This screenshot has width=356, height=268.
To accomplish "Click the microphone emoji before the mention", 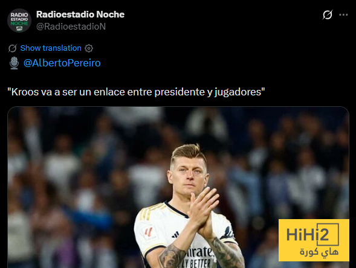I will pyautogui.click(x=14, y=63).
